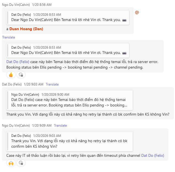Click the thumbs-up reaction under Calvin's message
175x172 pixels.
point(11,75)
